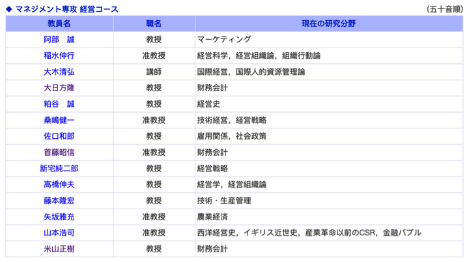Open faculty link 高橋伸夫
Screen dimensions: 469x262
59,184
